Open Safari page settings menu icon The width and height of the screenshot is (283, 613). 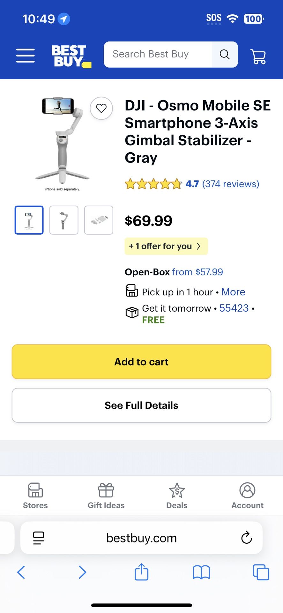pos(39,538)
